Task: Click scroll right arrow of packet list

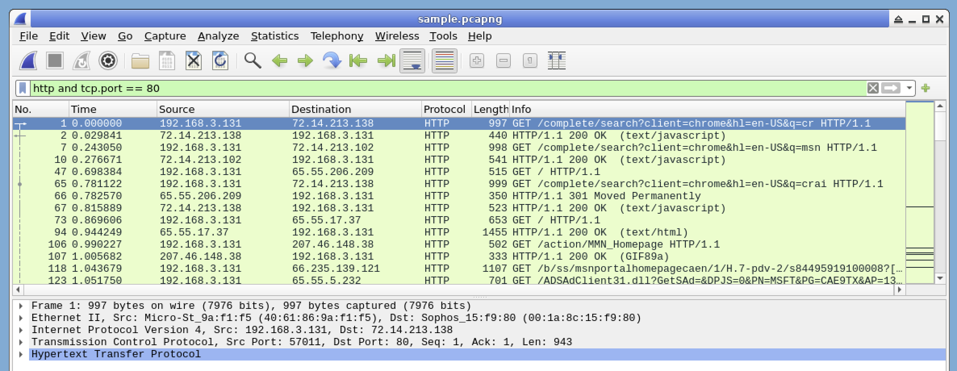Action: 899,290
